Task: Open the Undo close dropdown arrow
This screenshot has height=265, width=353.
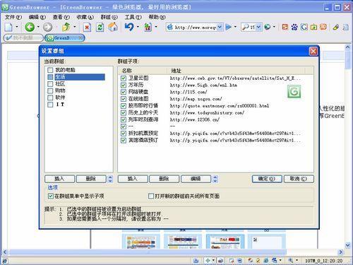Action: (x=138, y=27)
